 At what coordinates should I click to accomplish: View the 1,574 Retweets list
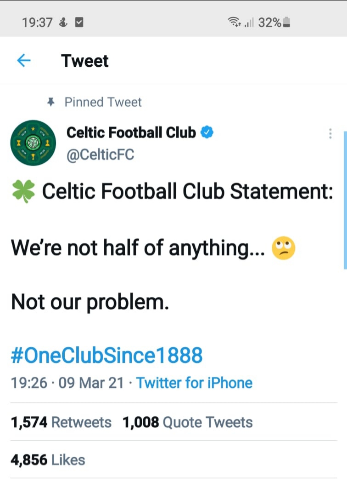(x=61, y=422)
